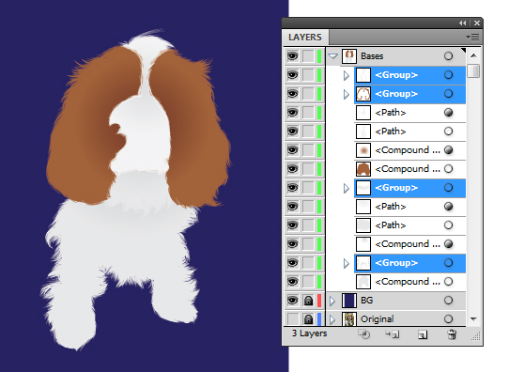Viewport: 509px width, 372px height.
Task: Unlock the BG layer via its padlock
Action: pyautogui.click(x=308, y=301)
